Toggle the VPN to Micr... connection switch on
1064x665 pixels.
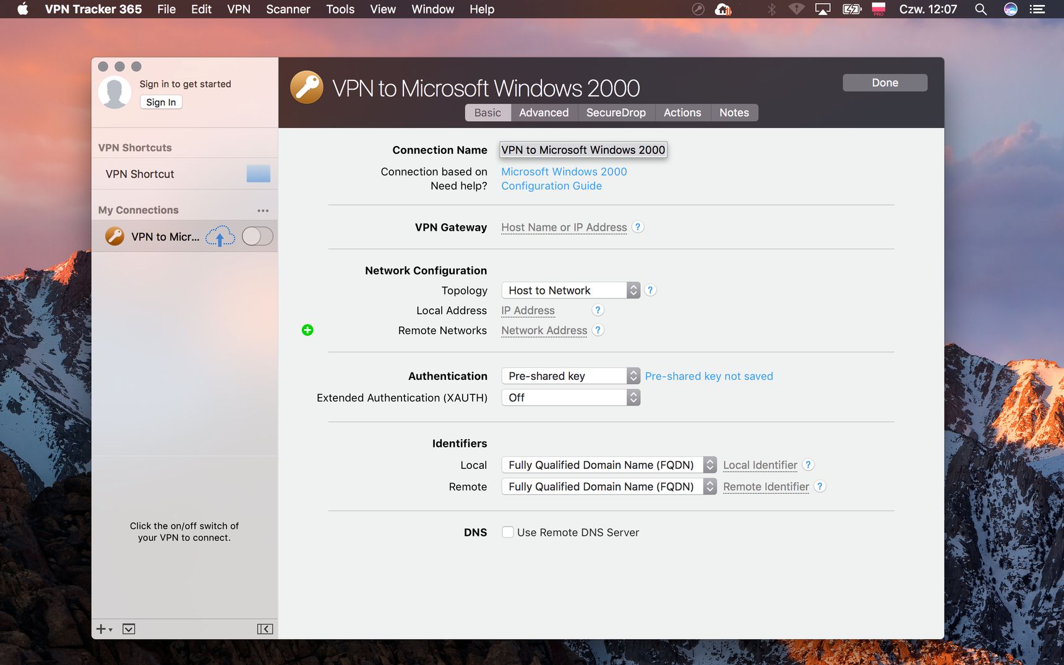[257, 236]
